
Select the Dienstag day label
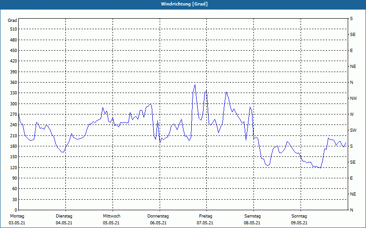tap(64, 216)
